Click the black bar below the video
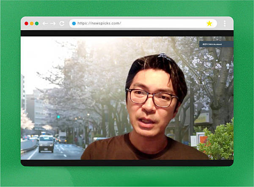Image resolution: width=254 pixels, height=187 pixels. click(x=127, y=162)
